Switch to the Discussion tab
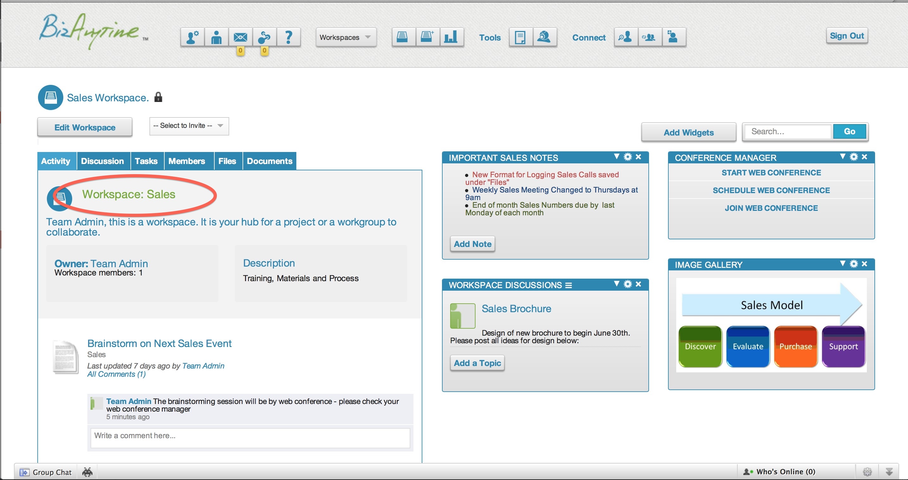The height and width of the screenshot is (480, 908). coord(103,161)
